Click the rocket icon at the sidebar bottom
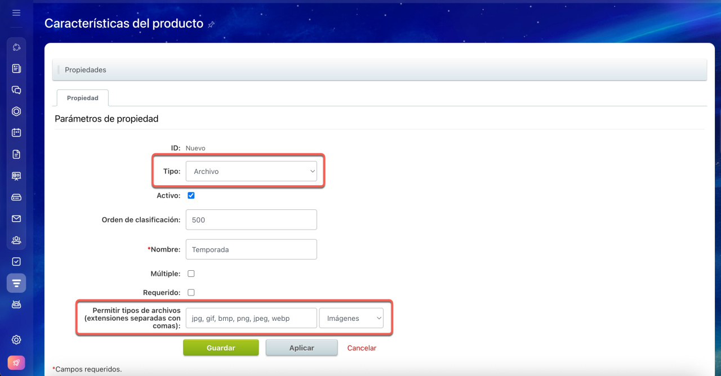This screenshot has width=721, height=376. coord(16,362)
